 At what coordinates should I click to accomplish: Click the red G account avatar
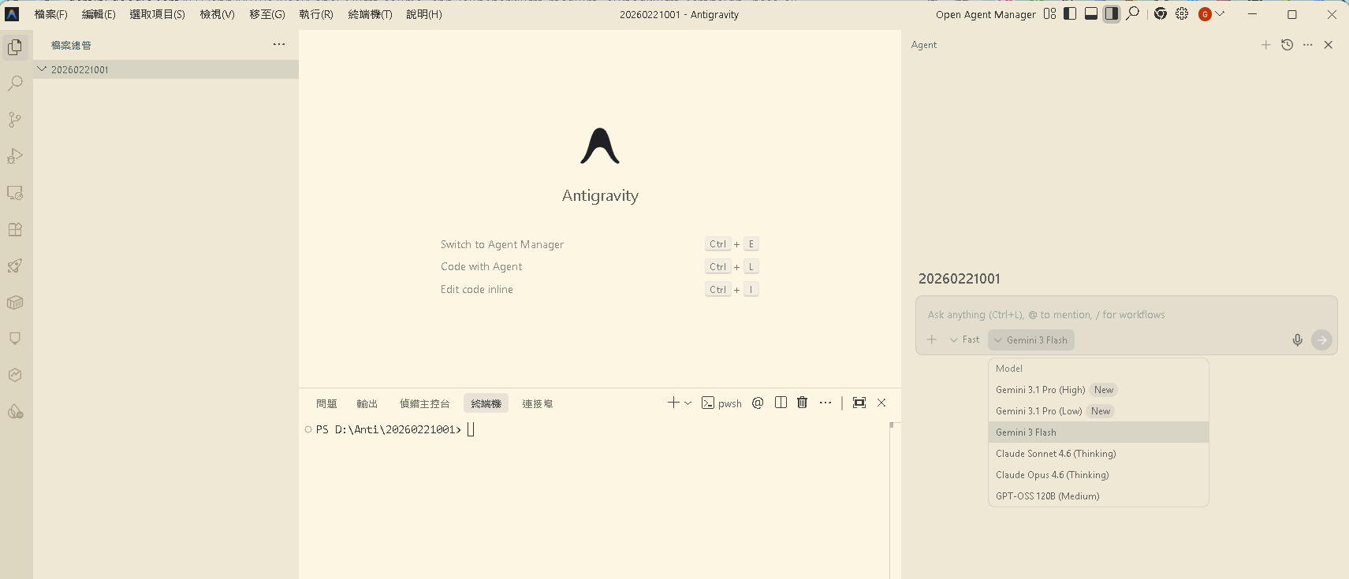(x=1205, y=14)
